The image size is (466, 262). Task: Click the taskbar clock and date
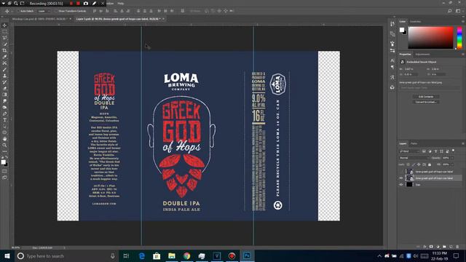439,255
